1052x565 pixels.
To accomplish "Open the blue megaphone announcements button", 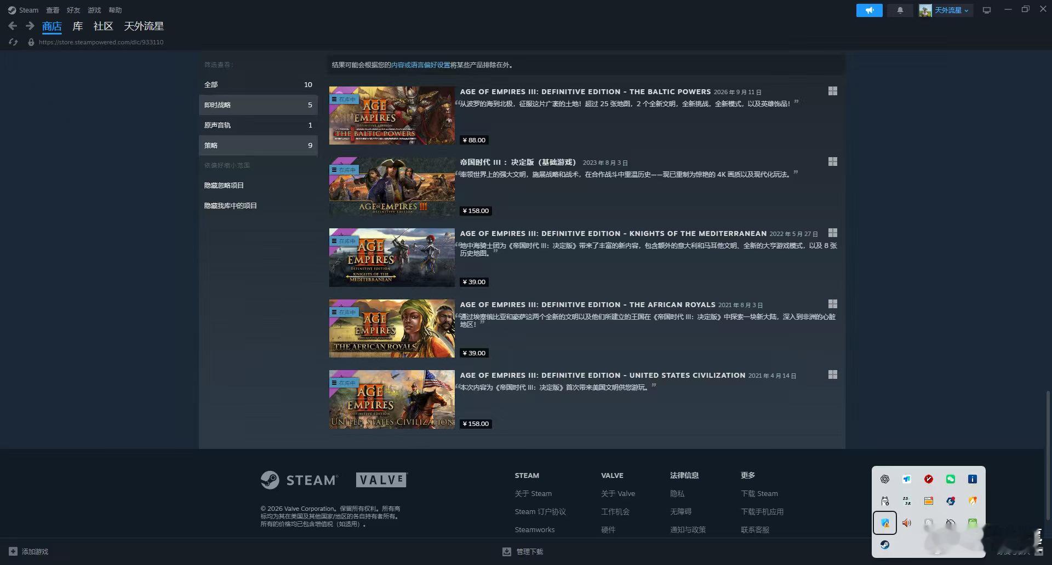I will point(869,10).
